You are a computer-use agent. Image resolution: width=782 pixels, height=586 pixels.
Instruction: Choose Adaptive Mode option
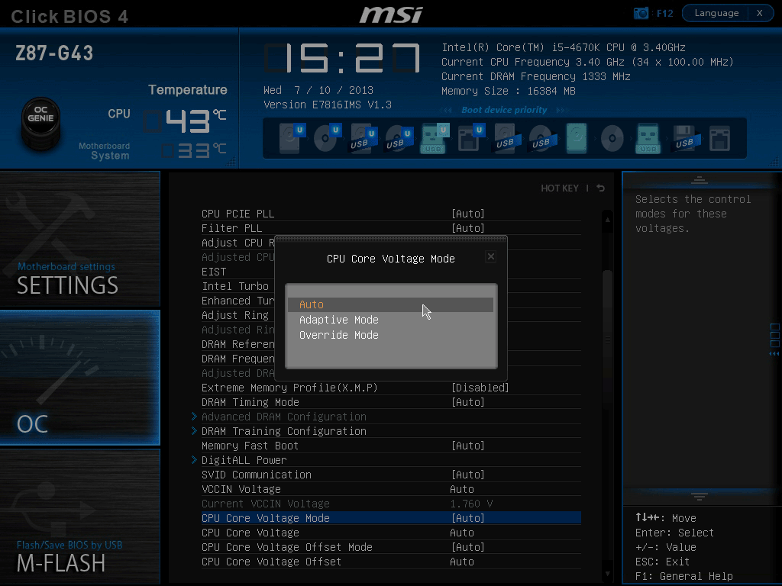pyautogui.click(x=338, y=320)
